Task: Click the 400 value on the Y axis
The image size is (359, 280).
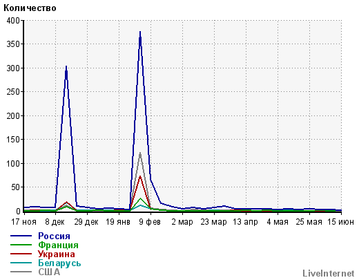Action: pos(13,21)
